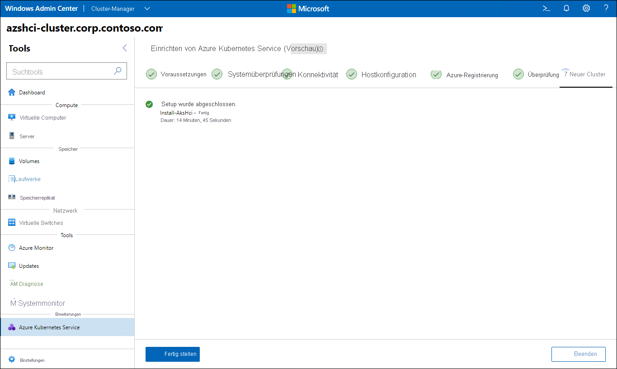
Task: Click the Dashboard house icon
Action: (12, 92)
